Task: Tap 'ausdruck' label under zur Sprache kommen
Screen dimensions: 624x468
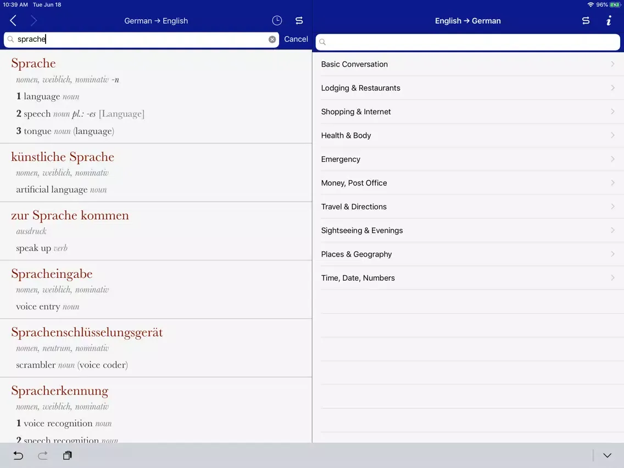Action: pyautogui.click(x=31, y=231)
